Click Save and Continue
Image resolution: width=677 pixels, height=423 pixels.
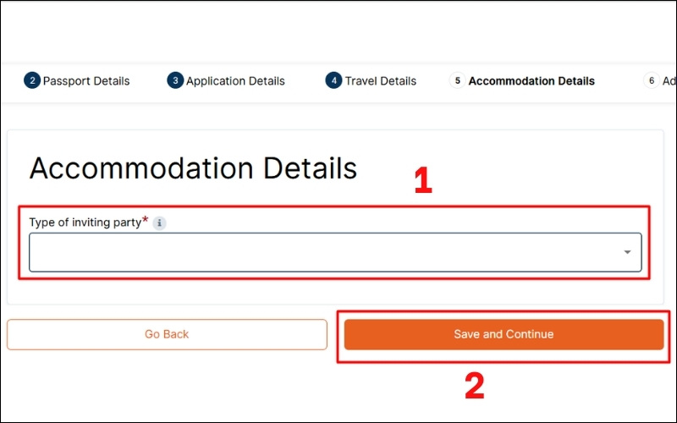click(x=504, y=334)
